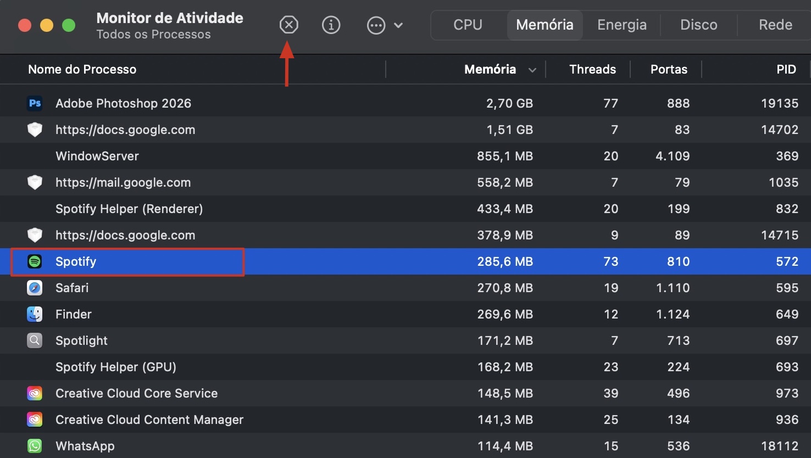
Task: Select the WindowServer process row
Action: [x=220, y=156]
